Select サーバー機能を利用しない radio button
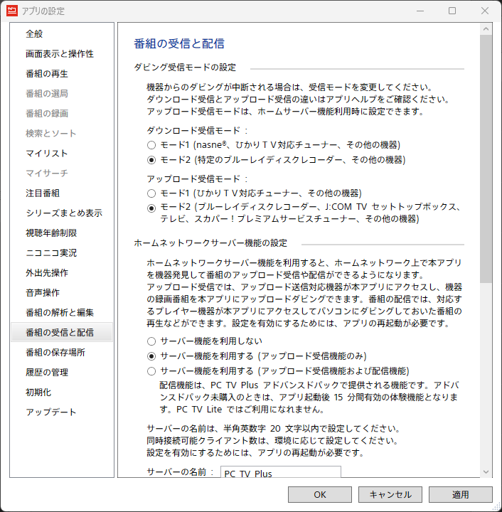 pos(151,341)
